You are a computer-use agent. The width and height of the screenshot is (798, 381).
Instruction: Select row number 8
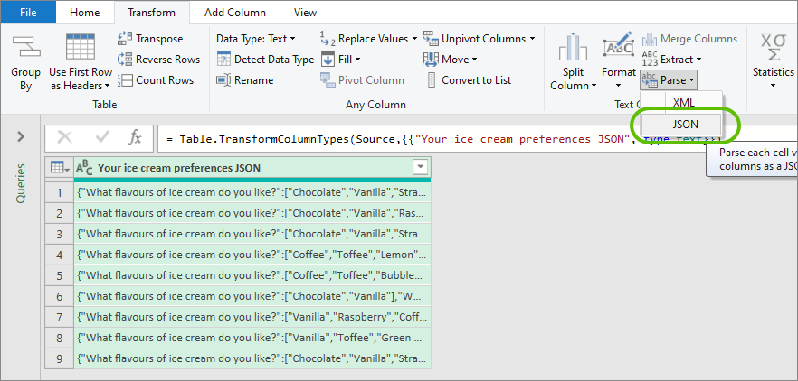(x=60, y=338)
